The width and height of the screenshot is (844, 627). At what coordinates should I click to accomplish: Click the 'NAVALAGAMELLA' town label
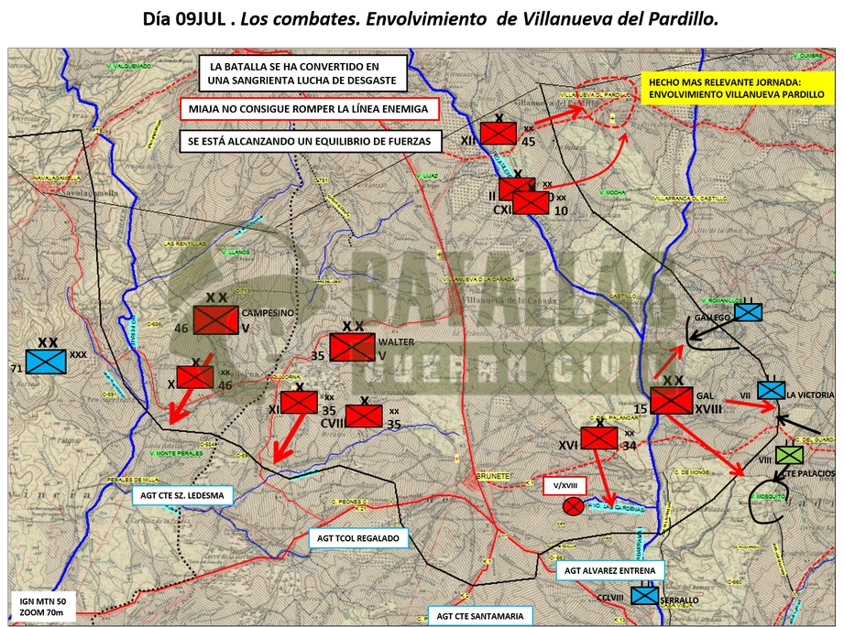pyautogui.click(x=57, y=178)
